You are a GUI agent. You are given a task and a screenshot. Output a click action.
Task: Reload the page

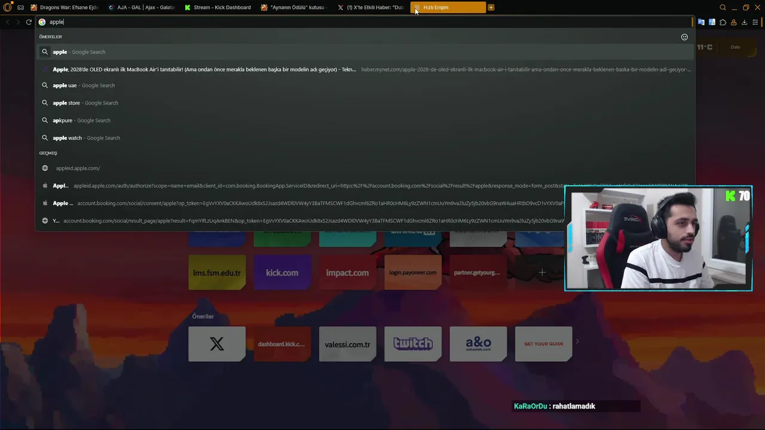[x=29, y=22]
